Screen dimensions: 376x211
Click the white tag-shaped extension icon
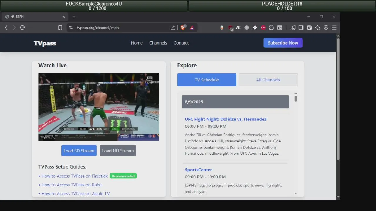point(255,28)
